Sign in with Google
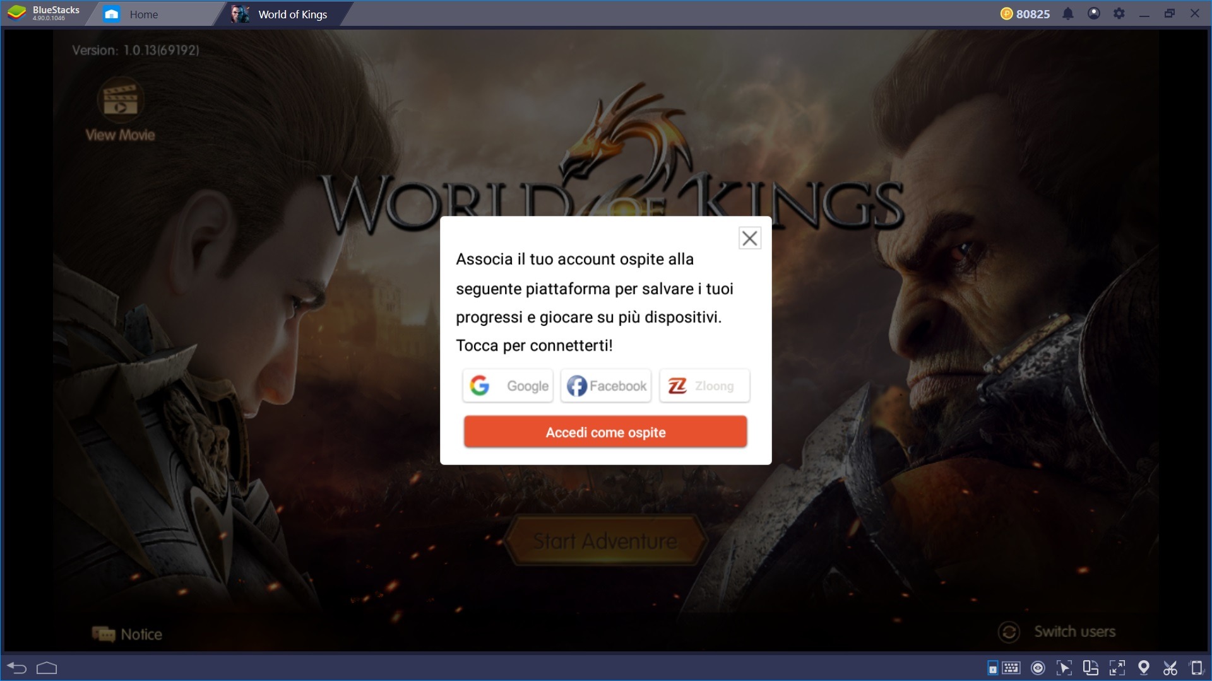1212x681 pixels. point(508,386)
